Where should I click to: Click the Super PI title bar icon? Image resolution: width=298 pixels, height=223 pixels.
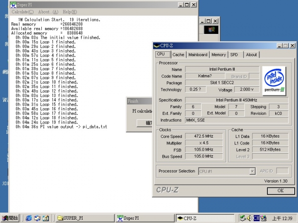[13, 5]
